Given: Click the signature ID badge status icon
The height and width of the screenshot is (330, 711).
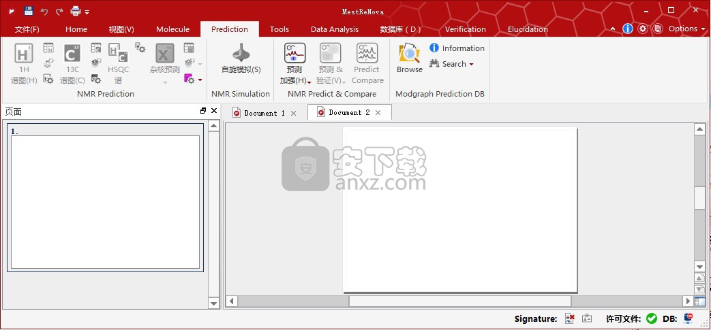Looking at the screenshot, I should pyautogui.click(x=587, y=318).
